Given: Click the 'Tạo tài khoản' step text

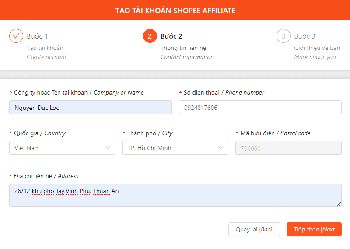Looking at the screenshot, I should (45, 48).
